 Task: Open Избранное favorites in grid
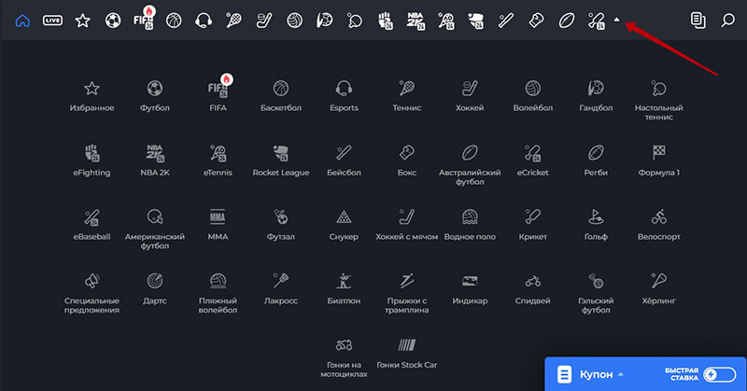tap(92, 95)
